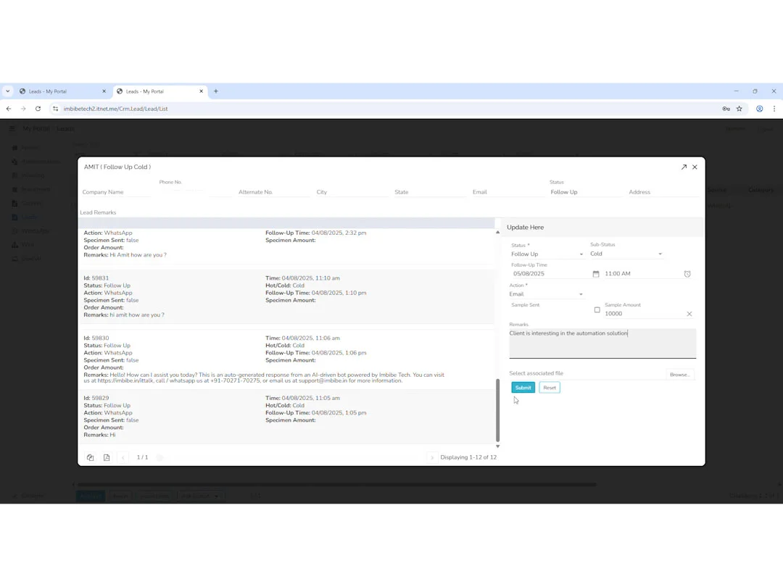Export remarks as PDF using the footer icon
Viewport: 783px width, 587px height.
pyautogui.click(x=107, y=457)
